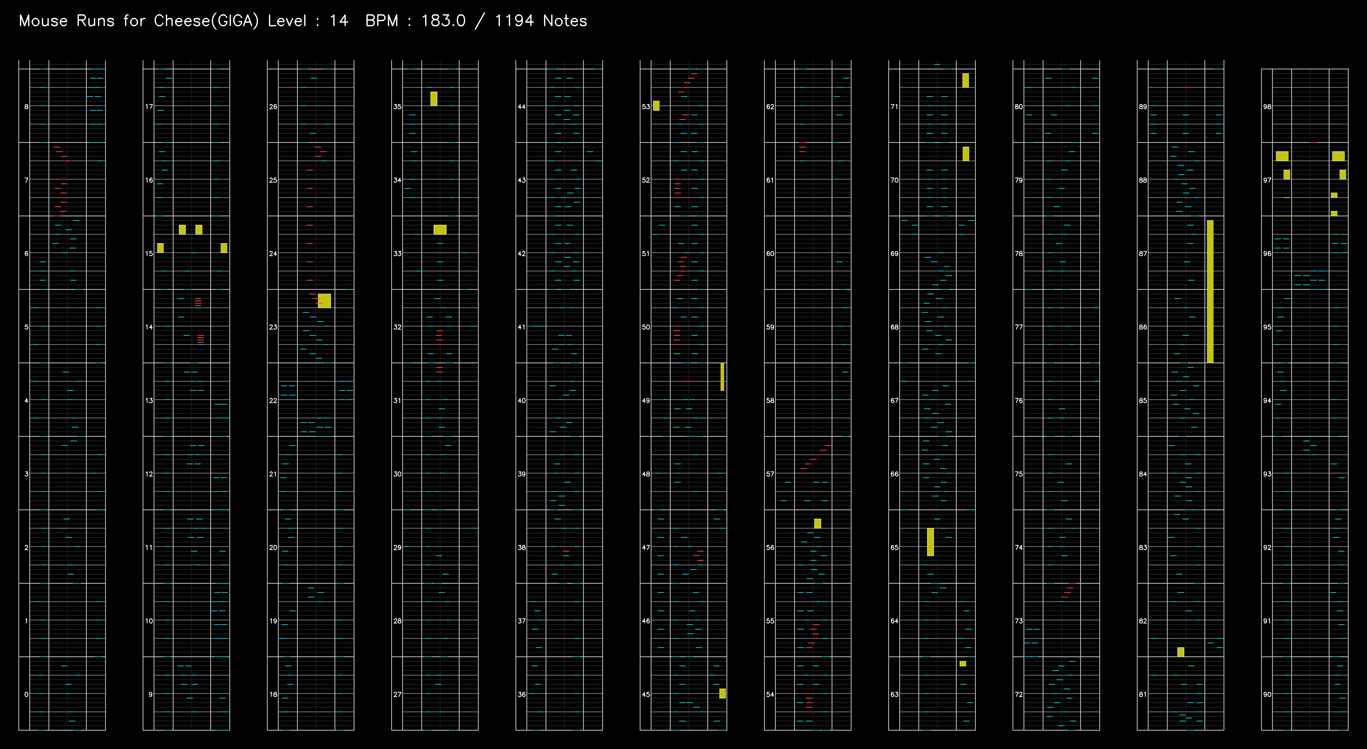Click measure number 44 label
This screenshot has width=1367, height=749.
pos(522,107)
